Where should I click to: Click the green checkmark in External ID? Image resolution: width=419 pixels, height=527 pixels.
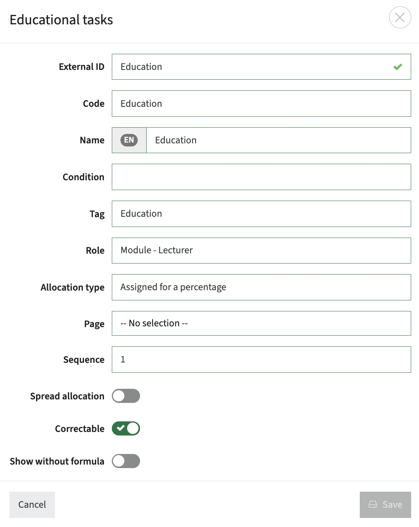[397, 67]
